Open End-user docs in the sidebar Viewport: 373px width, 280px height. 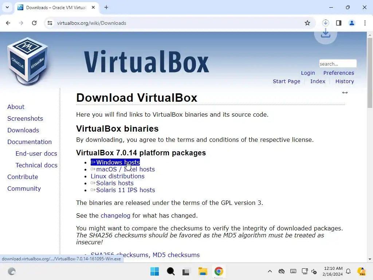click(x=36, y=153)
